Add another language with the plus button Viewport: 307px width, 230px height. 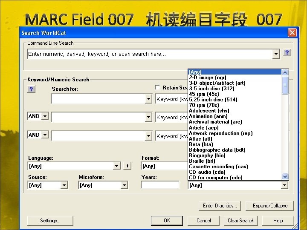pos(127,166)
